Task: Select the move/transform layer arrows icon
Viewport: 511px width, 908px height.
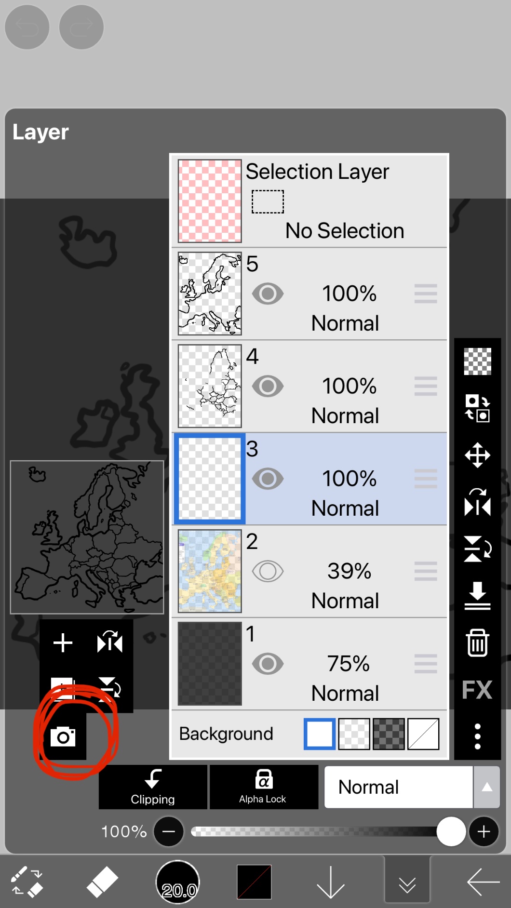Action: 477,455
